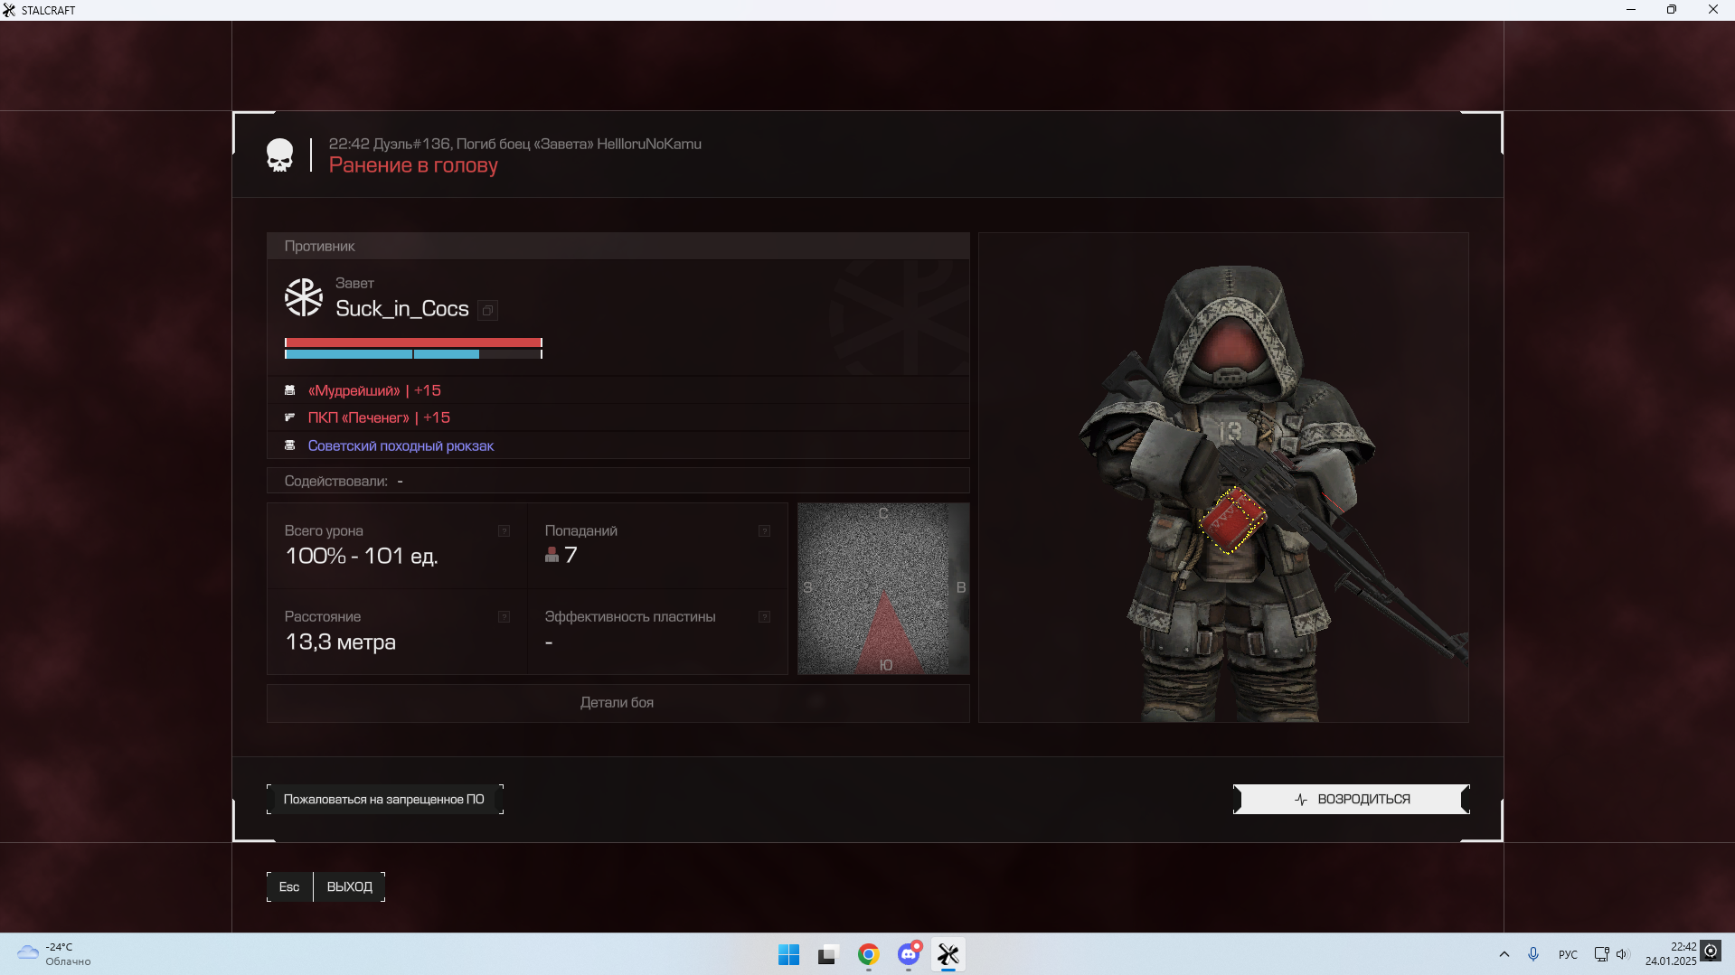Click the Suck_in_Cocs player name
The height and width of the screenshot is (975, 1735).
402,309
